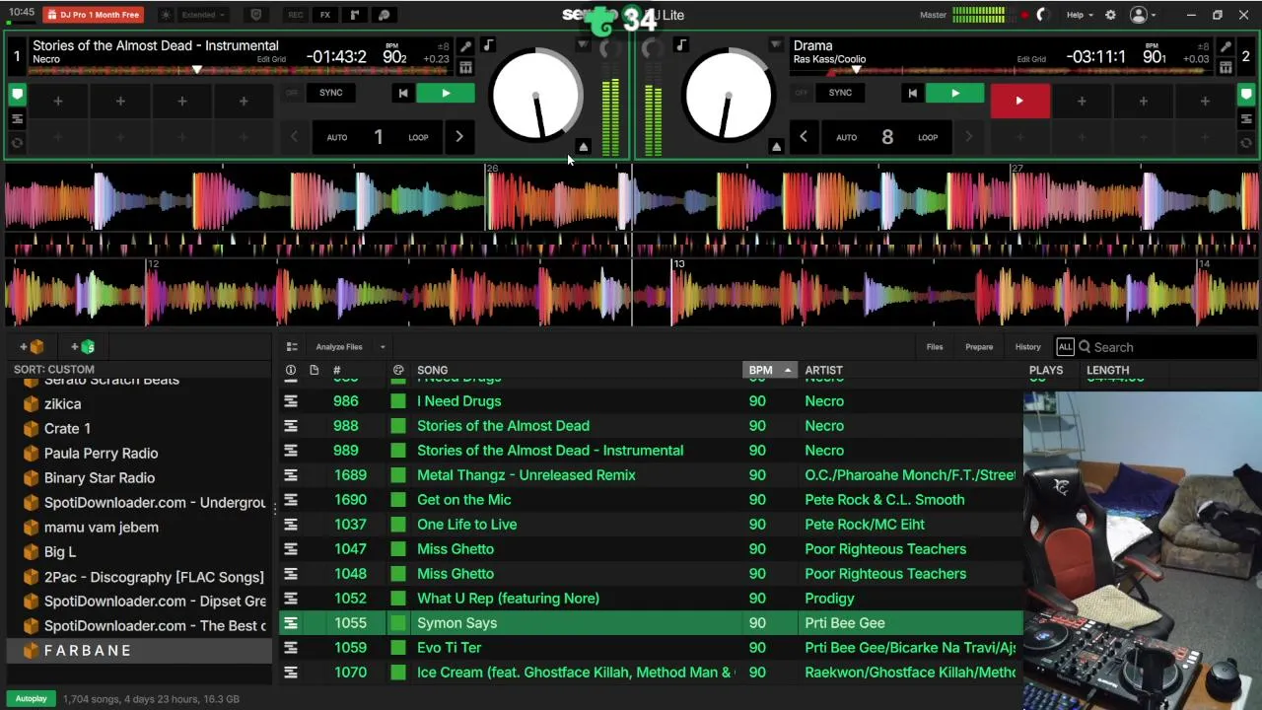Image resolution: width=1262 pixels, height=710 pixels.
Task: Toggle AUTO LOOP 1 beat on deck 1
Action: 378,137
